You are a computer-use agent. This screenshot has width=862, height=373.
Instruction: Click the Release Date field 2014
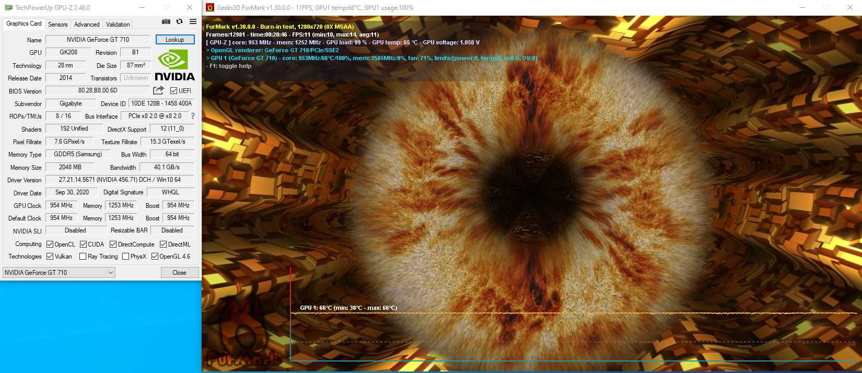(65, 78)
